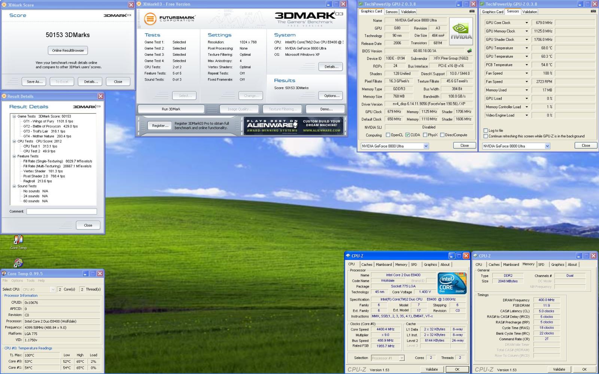This screenshot has width=599, height=374.
Task: Click camera screenshot icon in GPU-Z Sensors window
Action: (x=593, y=12)
